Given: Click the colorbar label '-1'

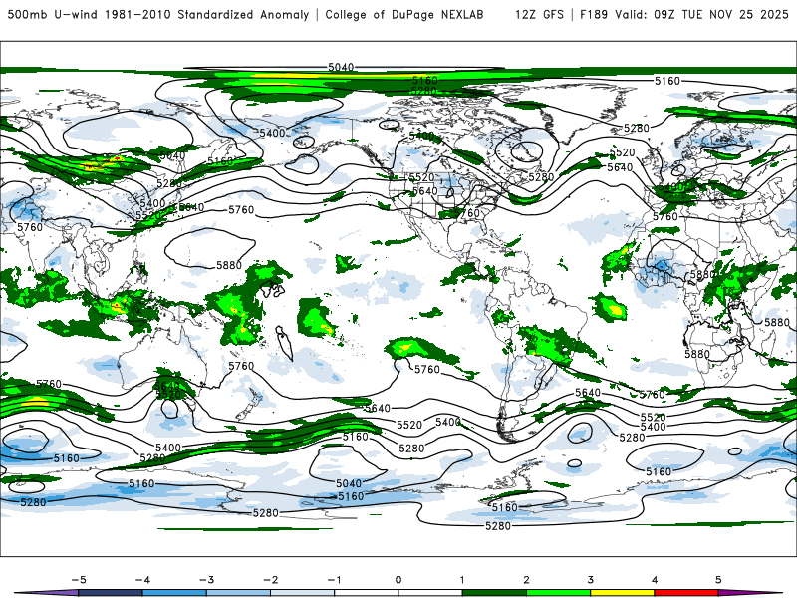Looking at the screenshot, I should (334, 580).
